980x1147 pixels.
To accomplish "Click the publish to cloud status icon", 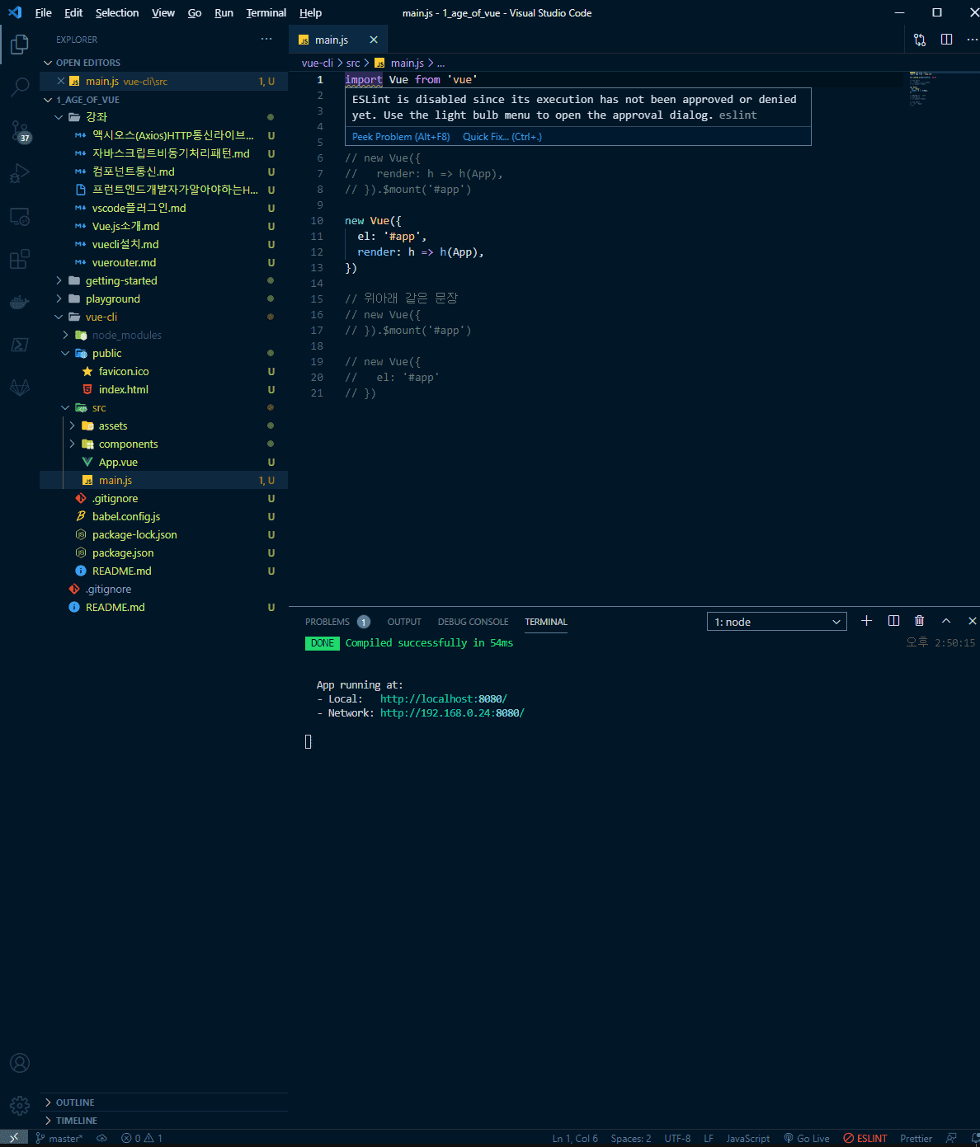I will pos(102,1138).
